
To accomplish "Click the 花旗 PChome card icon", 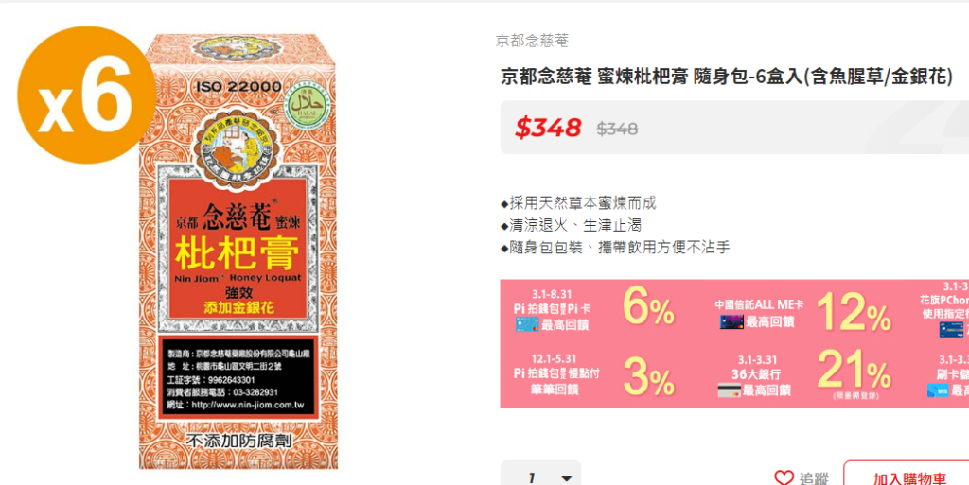I will (x=951, y=330).
